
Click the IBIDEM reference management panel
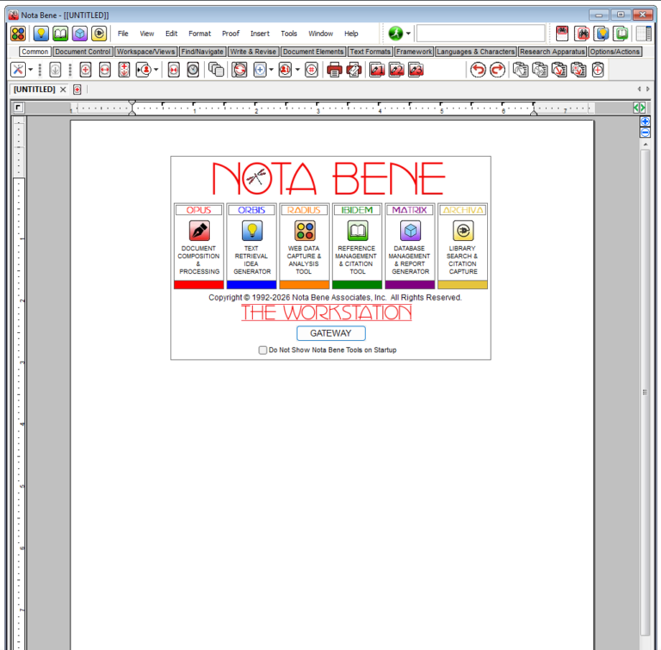tap(357, 246)
